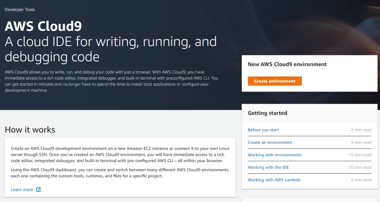Viewport: 380px width, 202px height.
Task: Click the 3 min read label
Action: click(x=361, y=142)
